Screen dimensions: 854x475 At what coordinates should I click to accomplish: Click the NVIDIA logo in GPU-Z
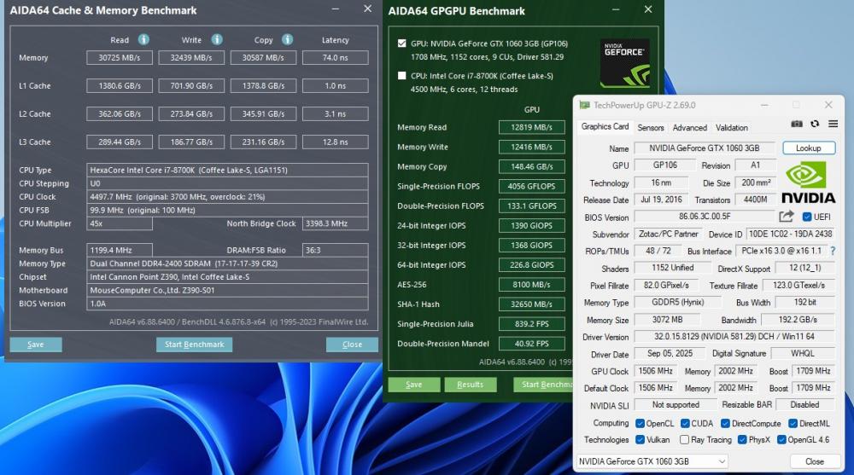[808, 182]
